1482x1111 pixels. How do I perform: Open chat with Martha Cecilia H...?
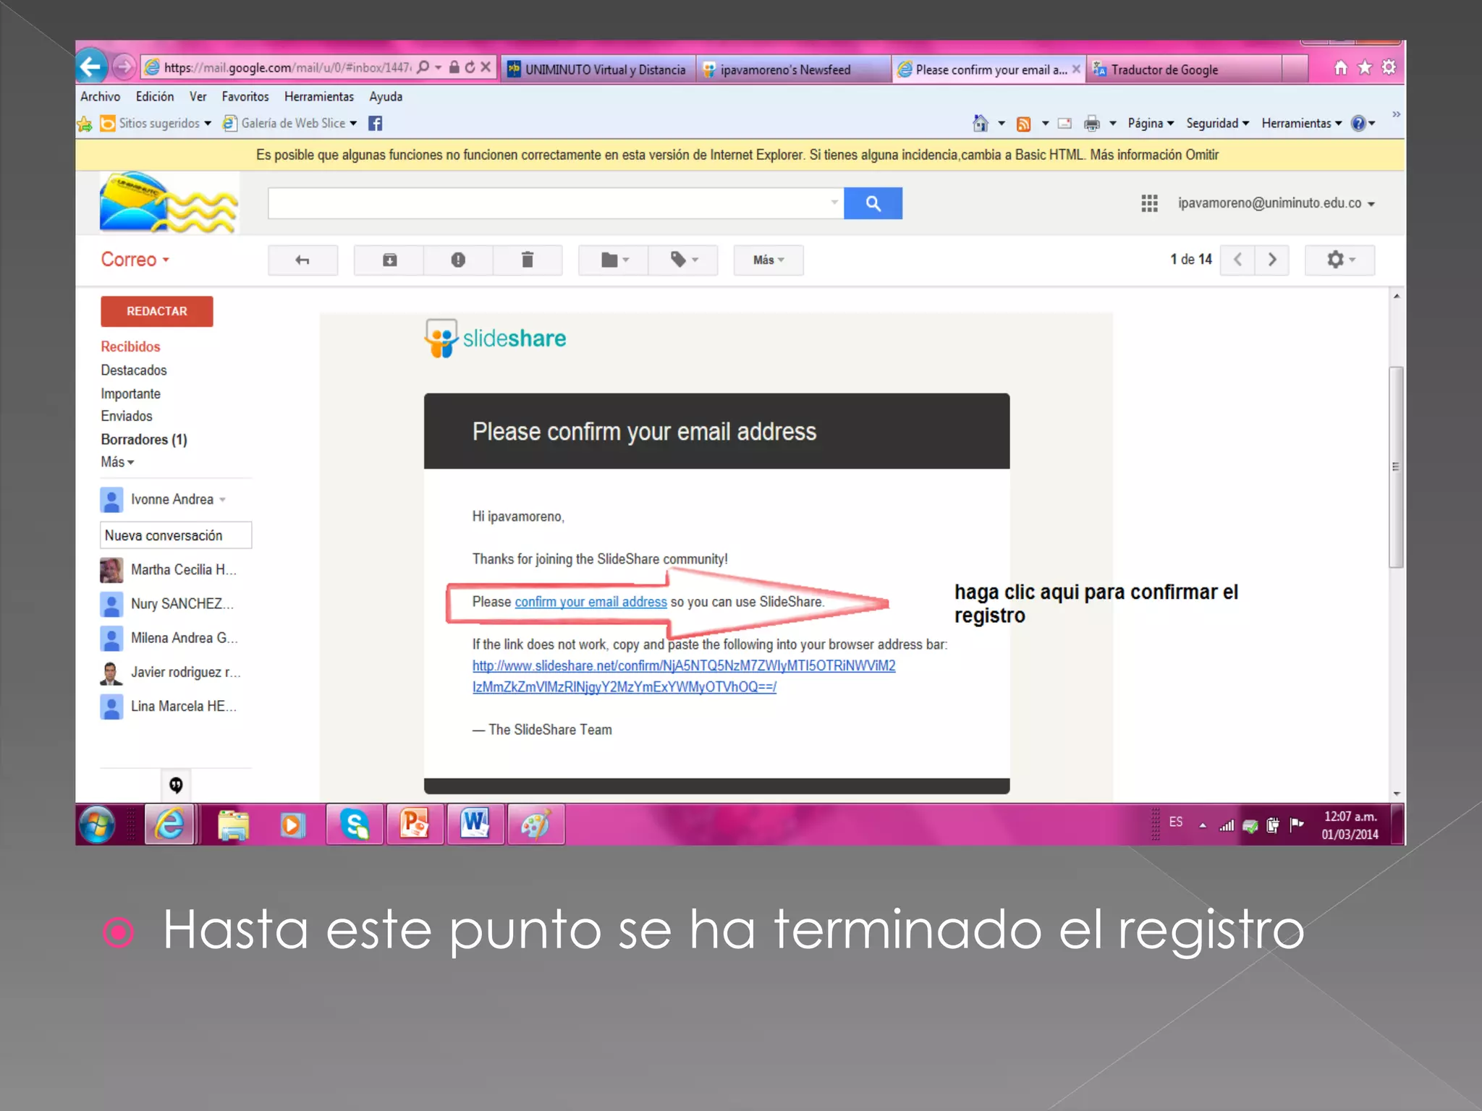(169, 570)
